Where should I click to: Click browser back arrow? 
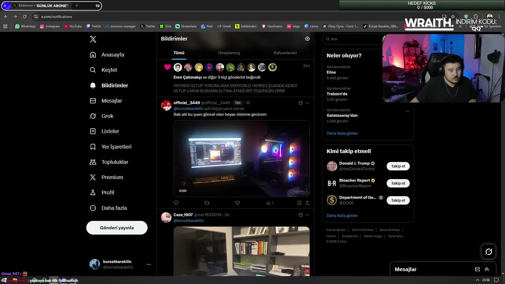pyautogui.click(x=6, y=17)
